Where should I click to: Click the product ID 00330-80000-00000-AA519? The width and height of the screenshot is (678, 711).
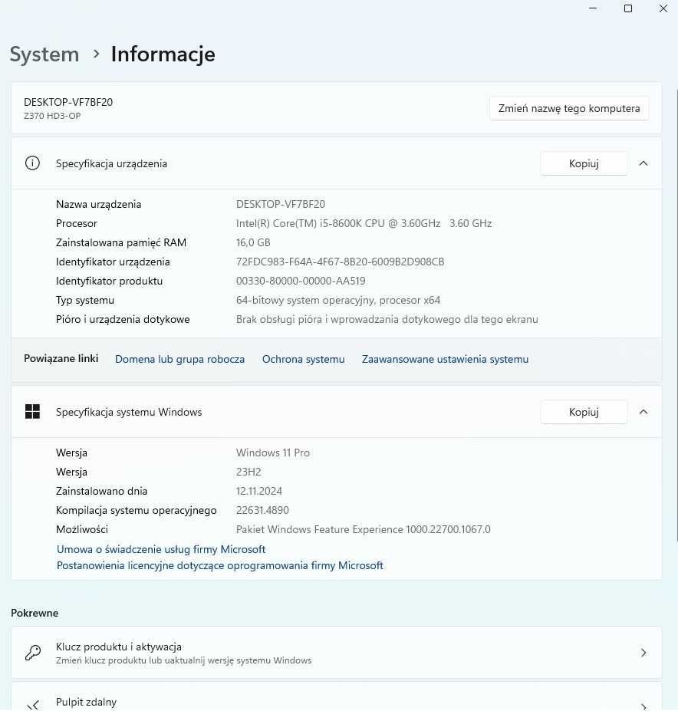click(301, 281)
